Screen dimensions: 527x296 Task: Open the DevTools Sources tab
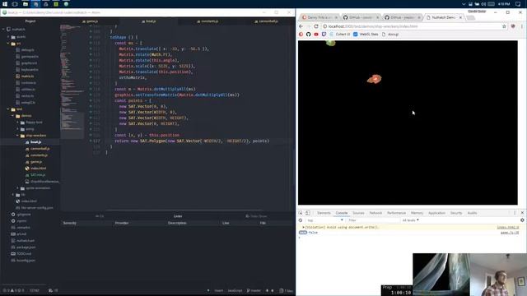coord(358,213)
